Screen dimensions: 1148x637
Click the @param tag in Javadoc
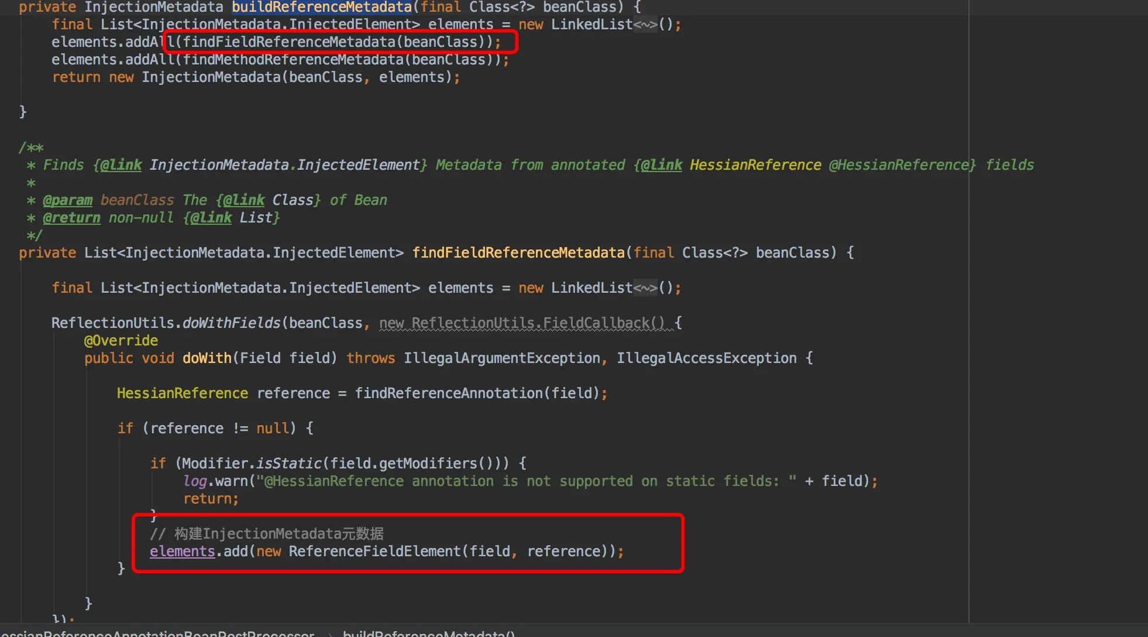[68, 200]
